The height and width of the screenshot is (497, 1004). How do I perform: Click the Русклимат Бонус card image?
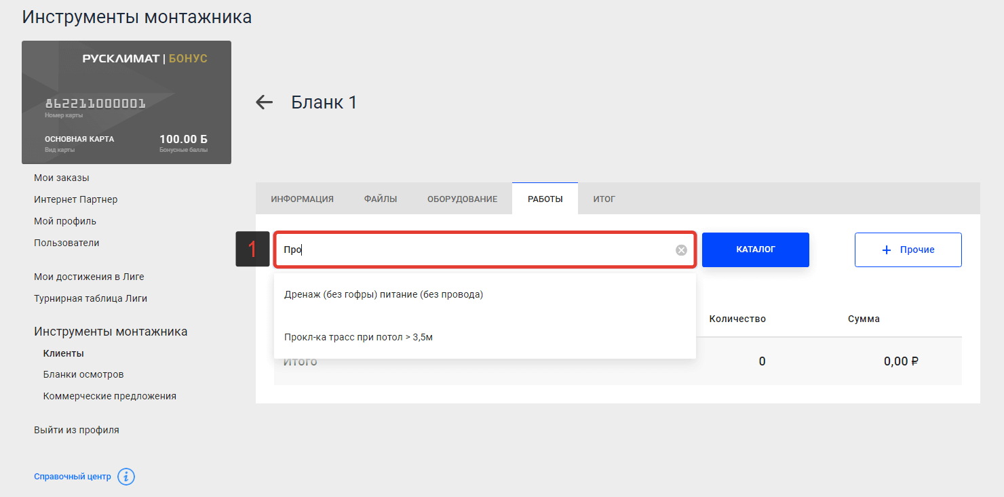[x=126, y=102]
